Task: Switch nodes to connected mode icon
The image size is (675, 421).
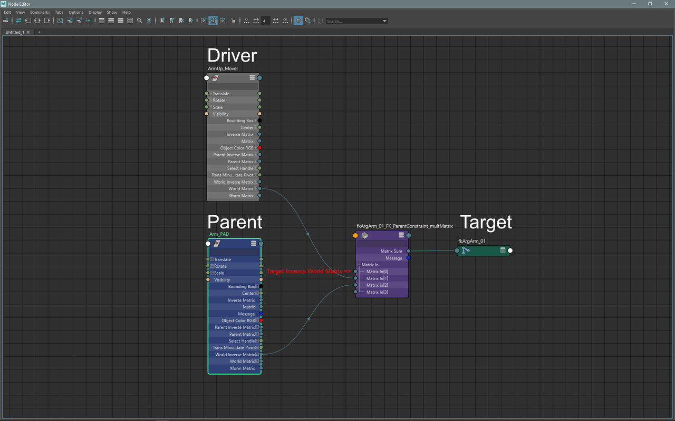Action: tap(111, 21)
